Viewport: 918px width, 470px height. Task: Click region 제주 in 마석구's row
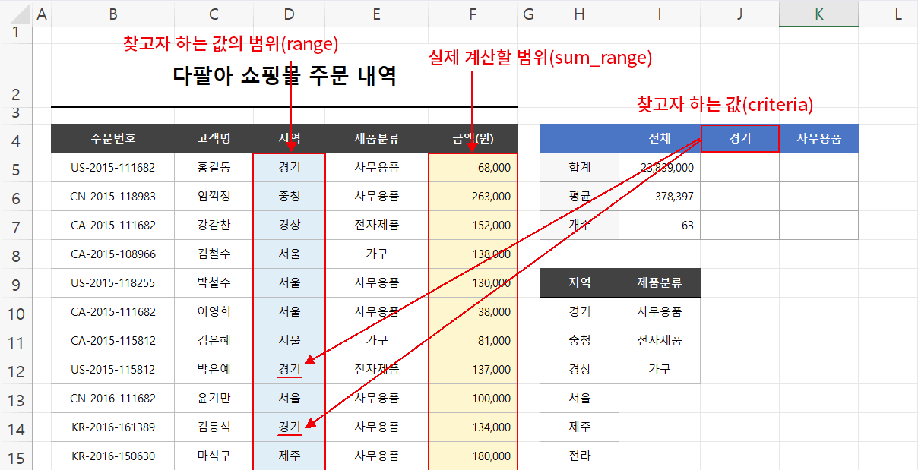tap(290, 456)
